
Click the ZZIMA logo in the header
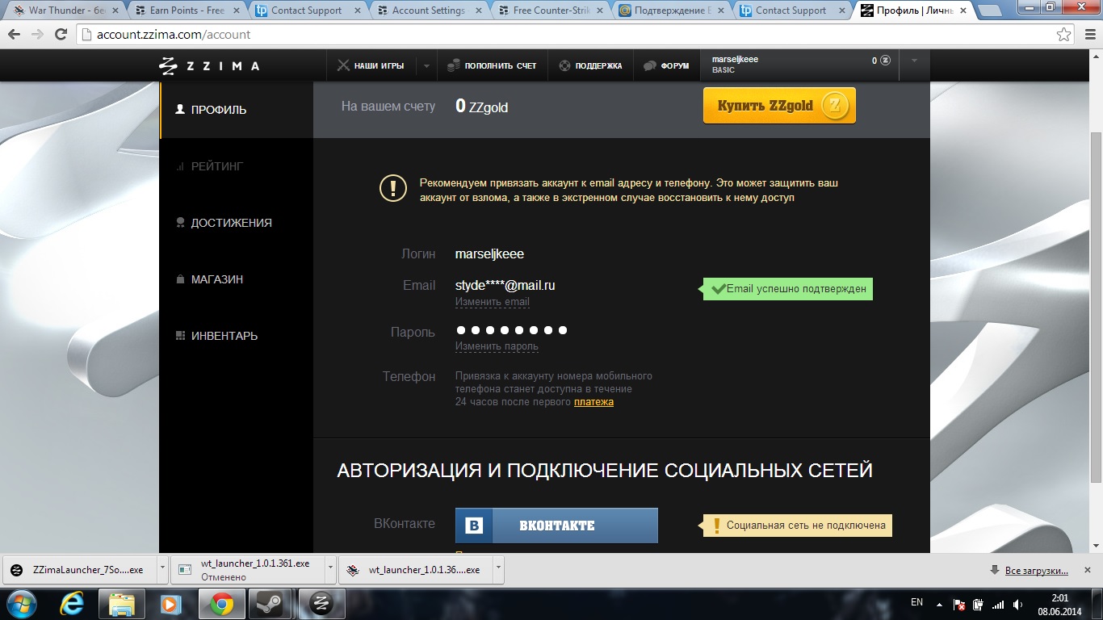click(x=209, y=65)
